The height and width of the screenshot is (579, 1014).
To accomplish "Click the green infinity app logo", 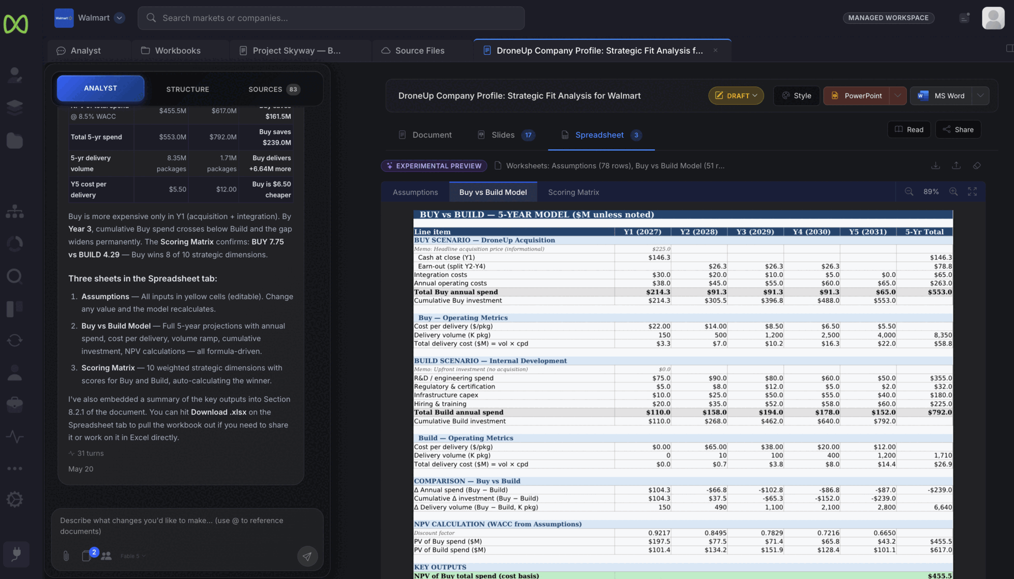I will coord(16,24).
